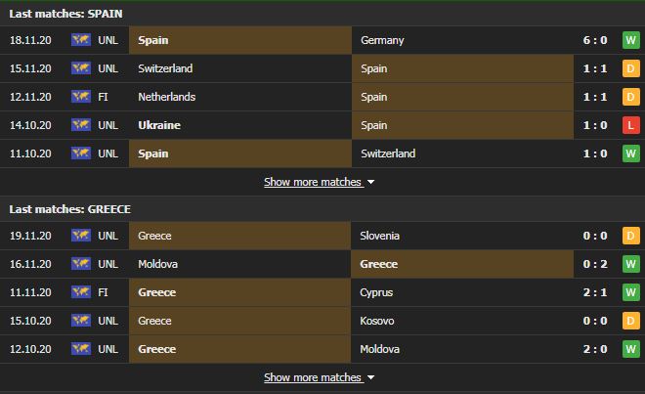The height and width of the screenshot is (394, 645).
Task: Click the Last matches: GREECE header
Action: click(x=70, y=209)
